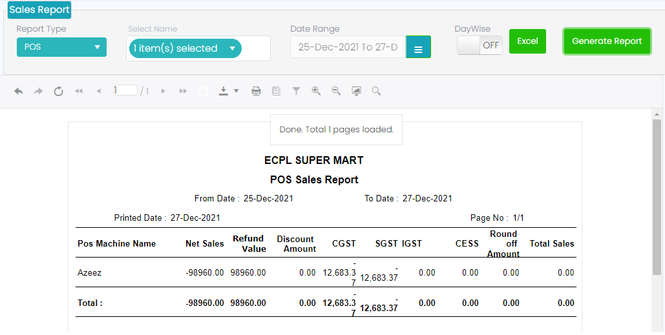Click the Generate Report button
The width and height of the screenshot is (665, 335).
coord(606,41)
